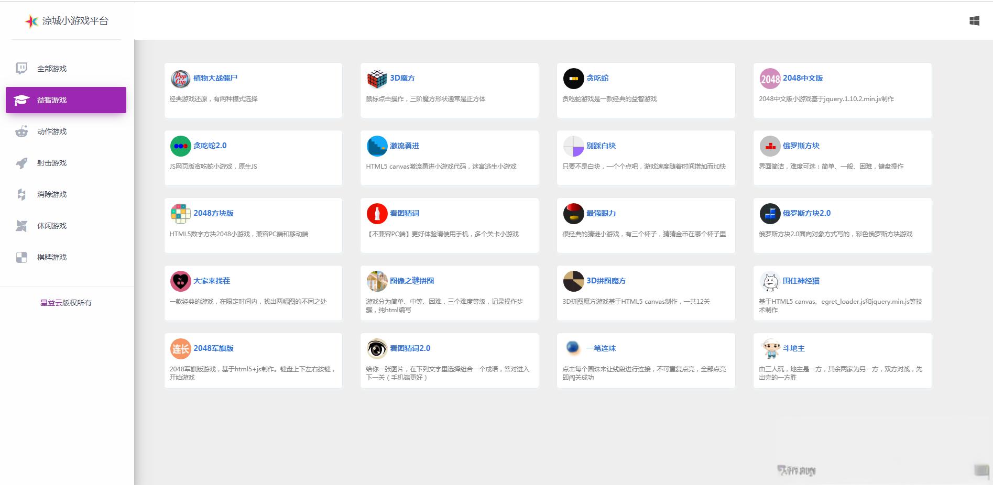Image resolution: width=993 pixels, height=485 pixels.
Task: Click the 植物大战僵尸 title link
Action: point(215,78)
